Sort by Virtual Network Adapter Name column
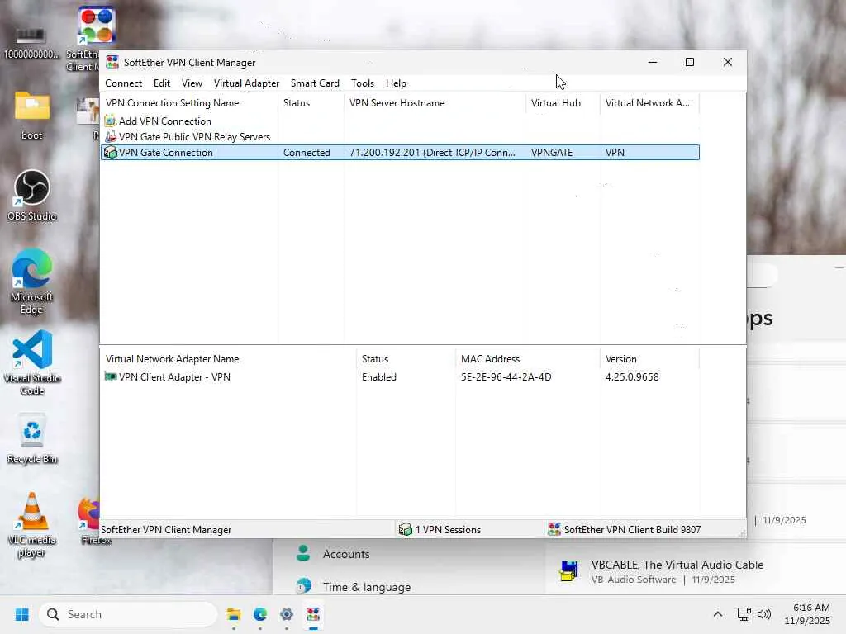 coord(228,359)
